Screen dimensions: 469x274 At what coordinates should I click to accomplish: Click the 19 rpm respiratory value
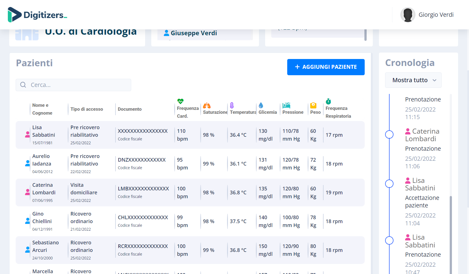334,192
